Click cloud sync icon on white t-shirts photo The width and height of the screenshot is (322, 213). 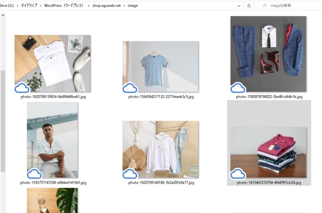click(x=22, y=88)
